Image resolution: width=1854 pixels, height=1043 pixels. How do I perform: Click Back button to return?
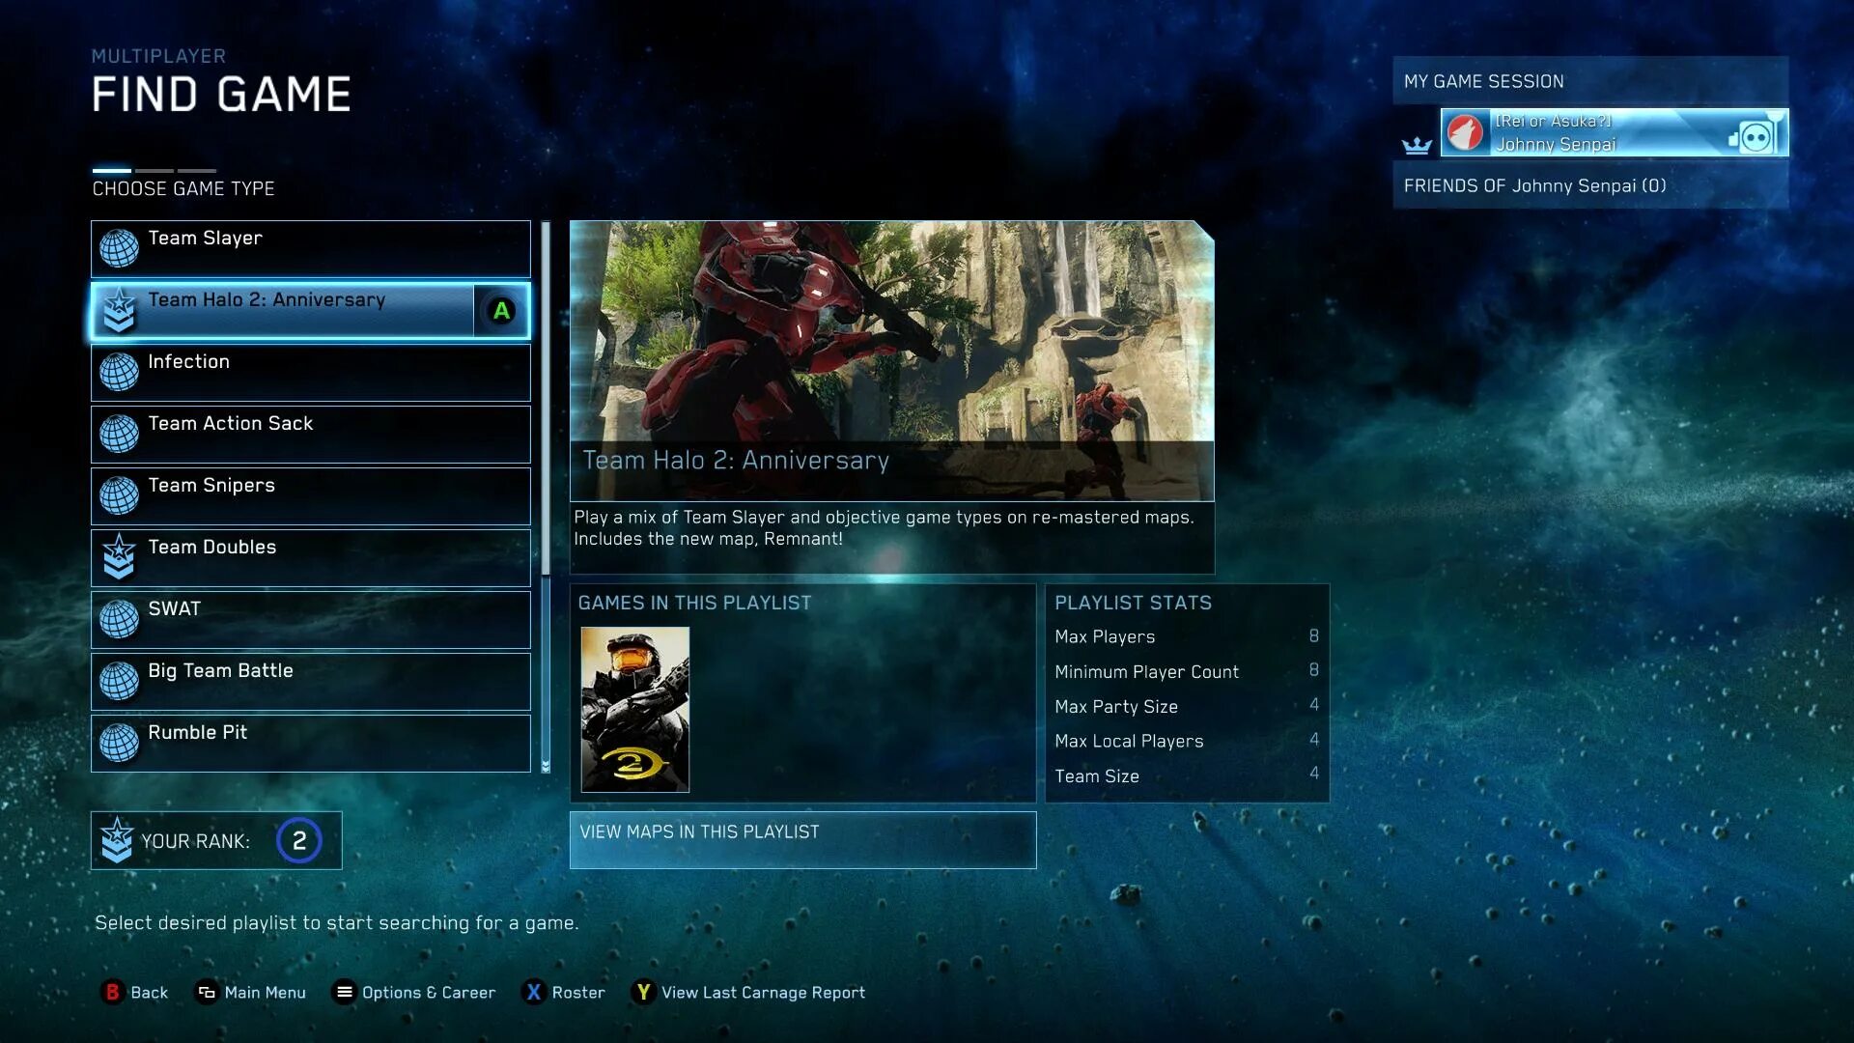click(x=132, y=992)
